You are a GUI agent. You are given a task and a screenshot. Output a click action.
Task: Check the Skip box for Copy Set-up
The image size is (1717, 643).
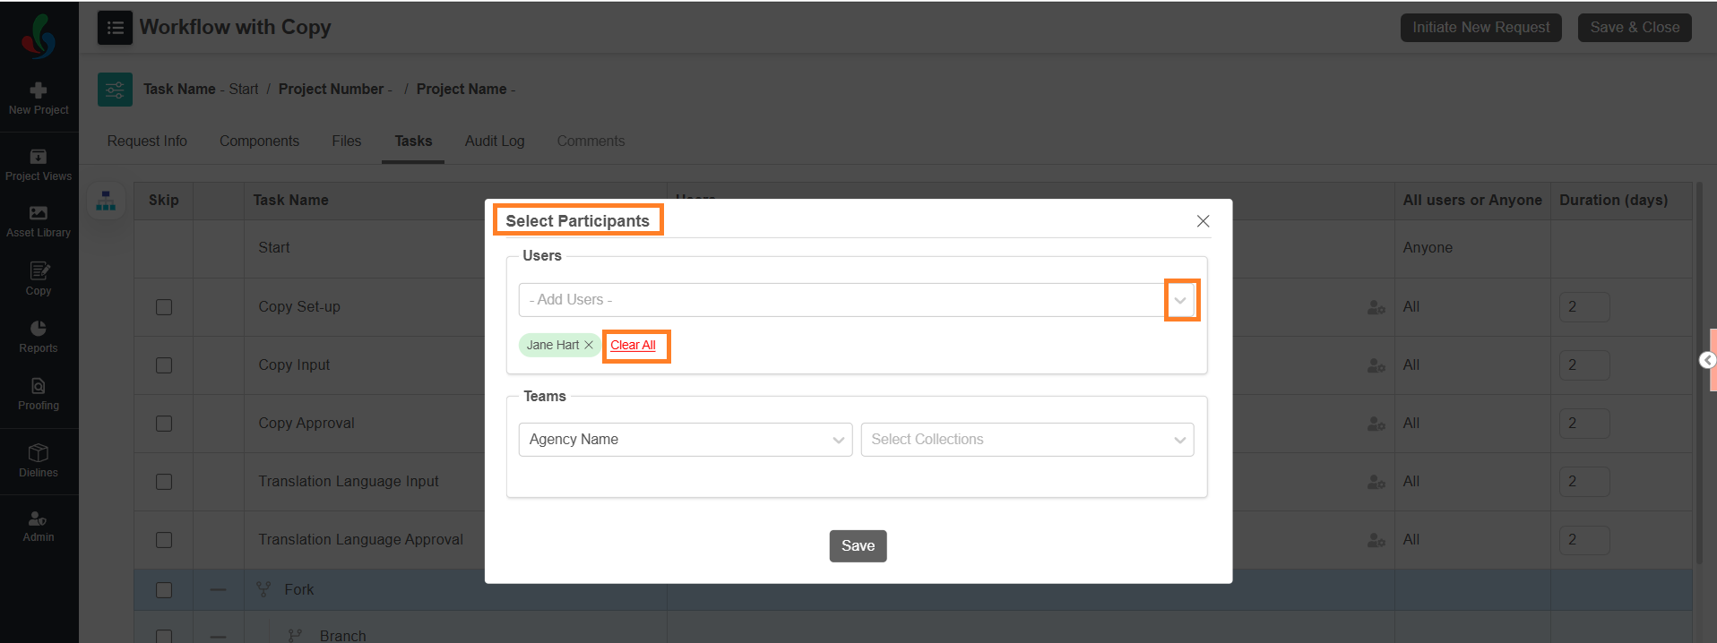[164, 307]
